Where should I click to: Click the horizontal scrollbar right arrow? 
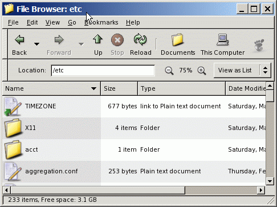click(261, 190)
